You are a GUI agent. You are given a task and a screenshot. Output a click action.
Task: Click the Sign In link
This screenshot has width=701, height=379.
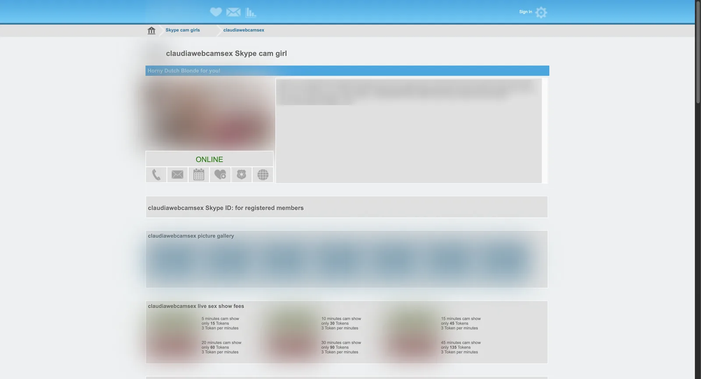coord(526,12)
